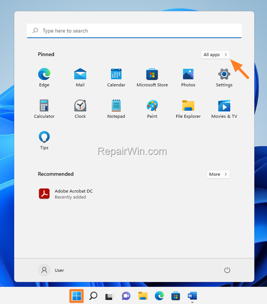Launch the Calculator app

pos(44,109)
